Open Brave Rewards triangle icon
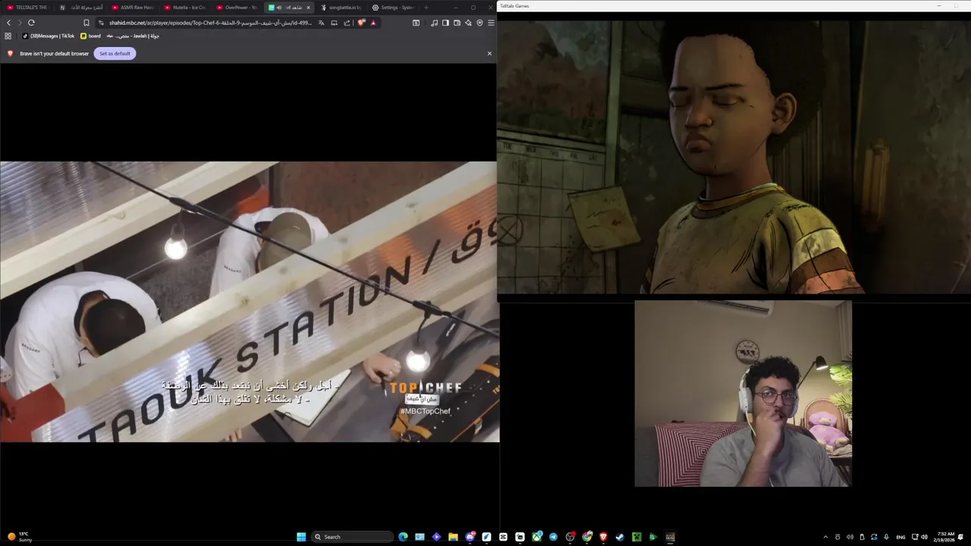The height and width of the screenshot is (546, 971). (x=373, y=23)
